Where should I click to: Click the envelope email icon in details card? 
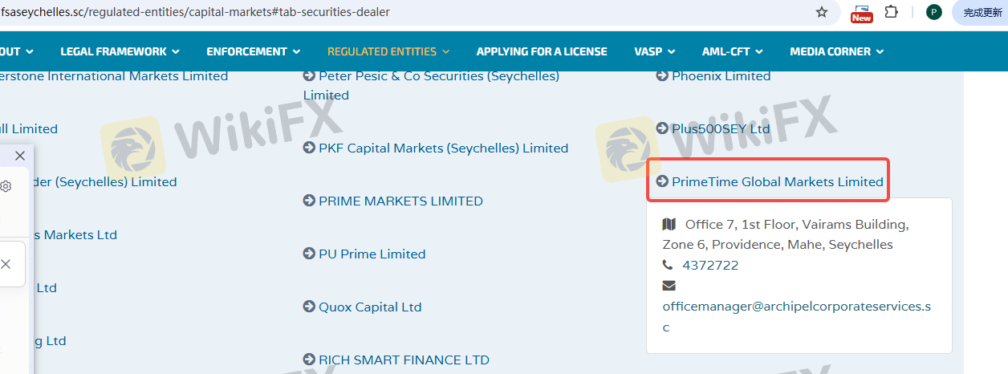pyautogui.click(x=669, y=286)
